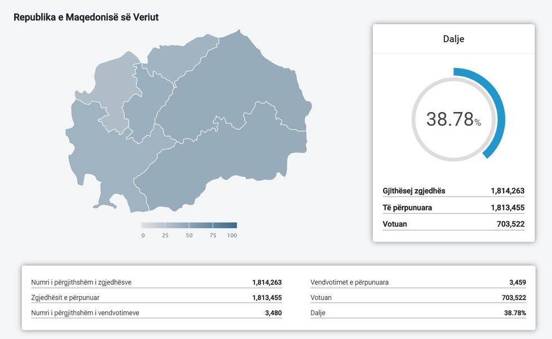
Task: Click the 38.78% value inside the donut
Action: pyautogui.click(x=453, y=119)
